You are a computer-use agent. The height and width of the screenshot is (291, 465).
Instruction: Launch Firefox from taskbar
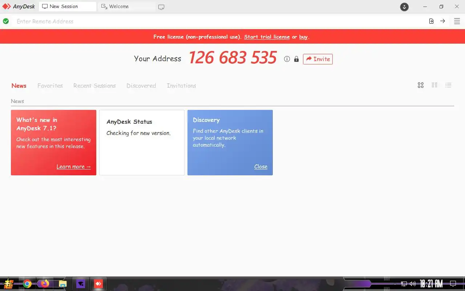click(45, 284)
